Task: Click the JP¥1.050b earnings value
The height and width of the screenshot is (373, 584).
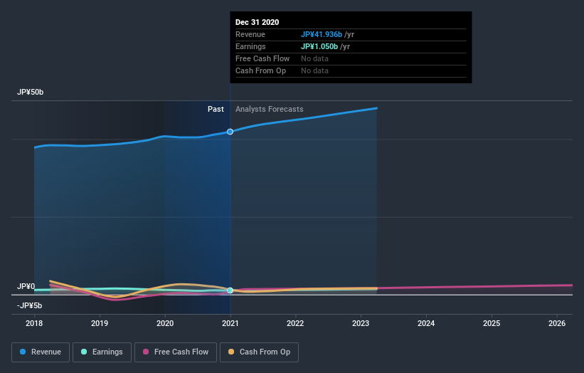Action: click(319, 46)
